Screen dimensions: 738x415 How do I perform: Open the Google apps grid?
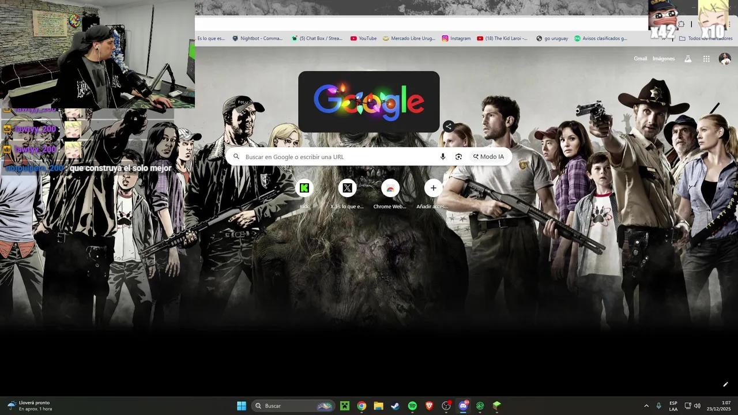[706, 59]
